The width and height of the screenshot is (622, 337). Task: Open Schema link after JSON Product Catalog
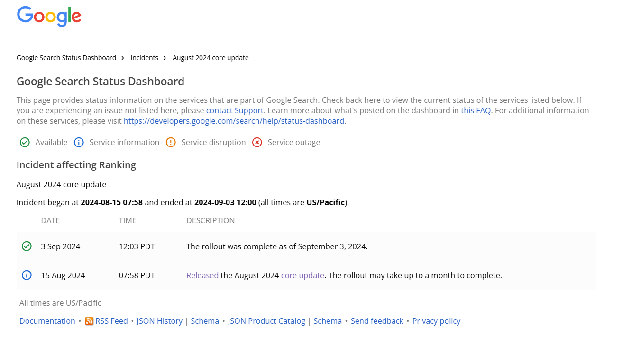328,321
